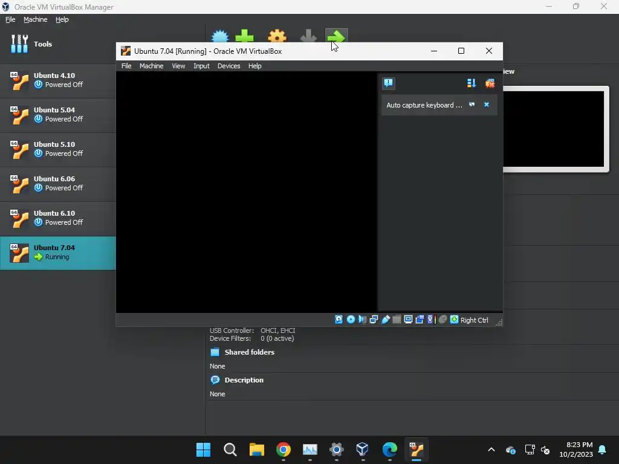Click the Device Filters 0 (0 active) value
The image size is (619, 464).
click(x=277, y=338)
